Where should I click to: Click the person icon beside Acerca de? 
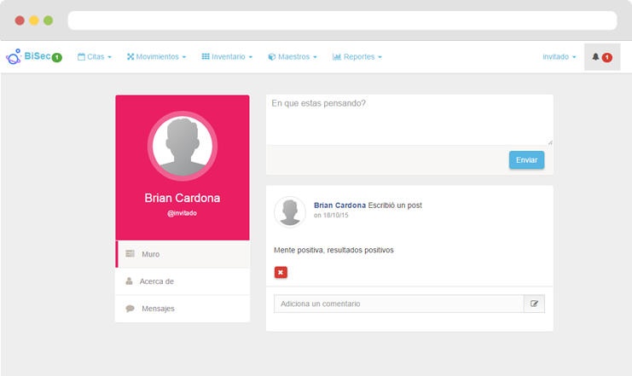click(129, 281)
